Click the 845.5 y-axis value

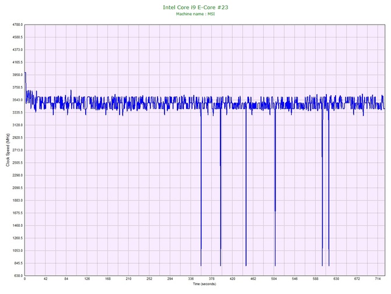click(x=18, y=263)
